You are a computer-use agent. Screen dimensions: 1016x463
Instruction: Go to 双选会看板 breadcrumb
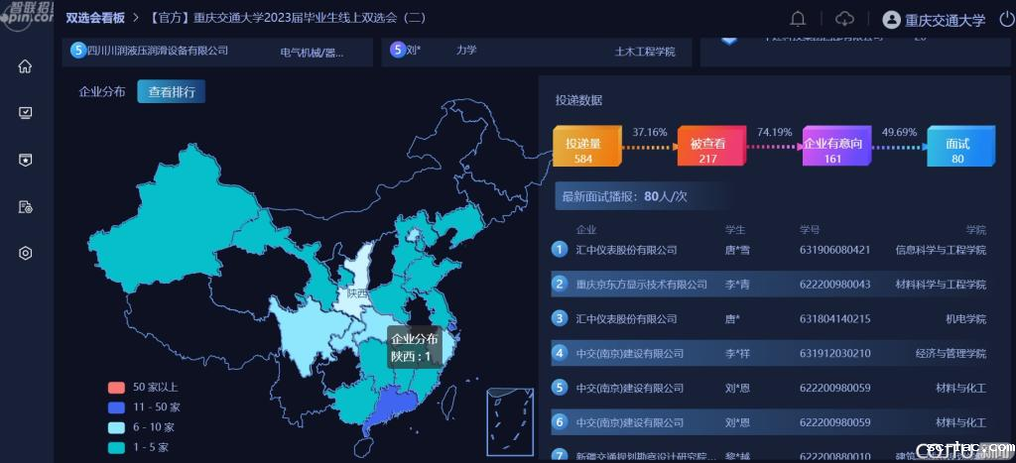[x=95, y=19]
